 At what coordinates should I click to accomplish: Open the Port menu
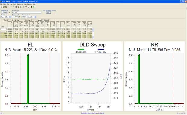point(15,4)
